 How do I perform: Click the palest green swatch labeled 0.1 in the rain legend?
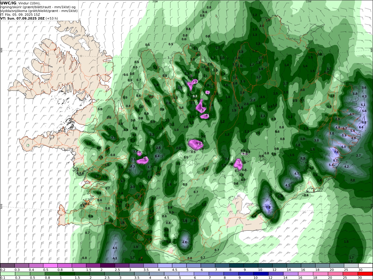pos(8,274)
